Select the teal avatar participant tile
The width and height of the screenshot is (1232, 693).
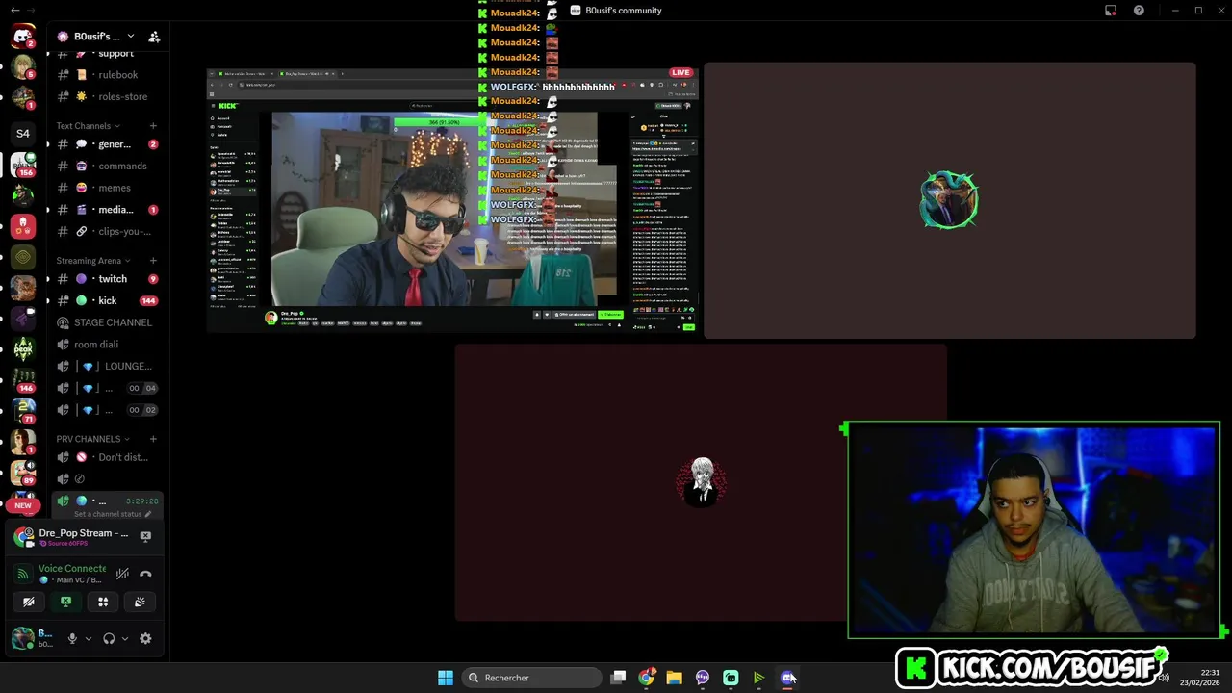tap(950, 200)
